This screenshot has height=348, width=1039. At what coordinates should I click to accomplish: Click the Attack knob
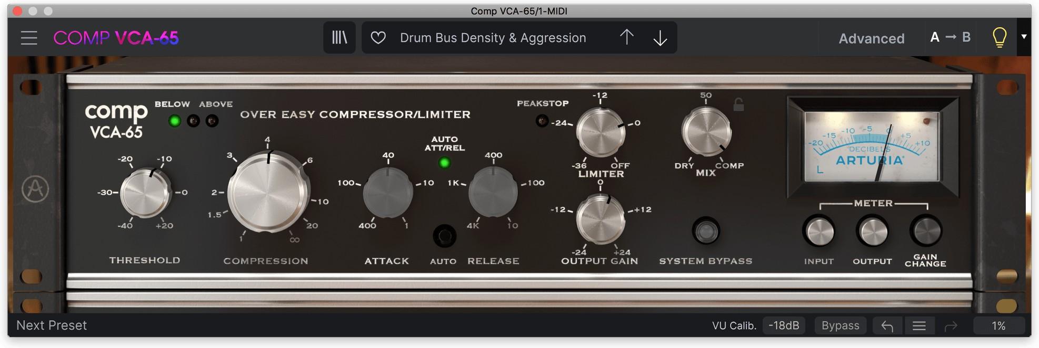pyautogui.click(x=388, y=193)
